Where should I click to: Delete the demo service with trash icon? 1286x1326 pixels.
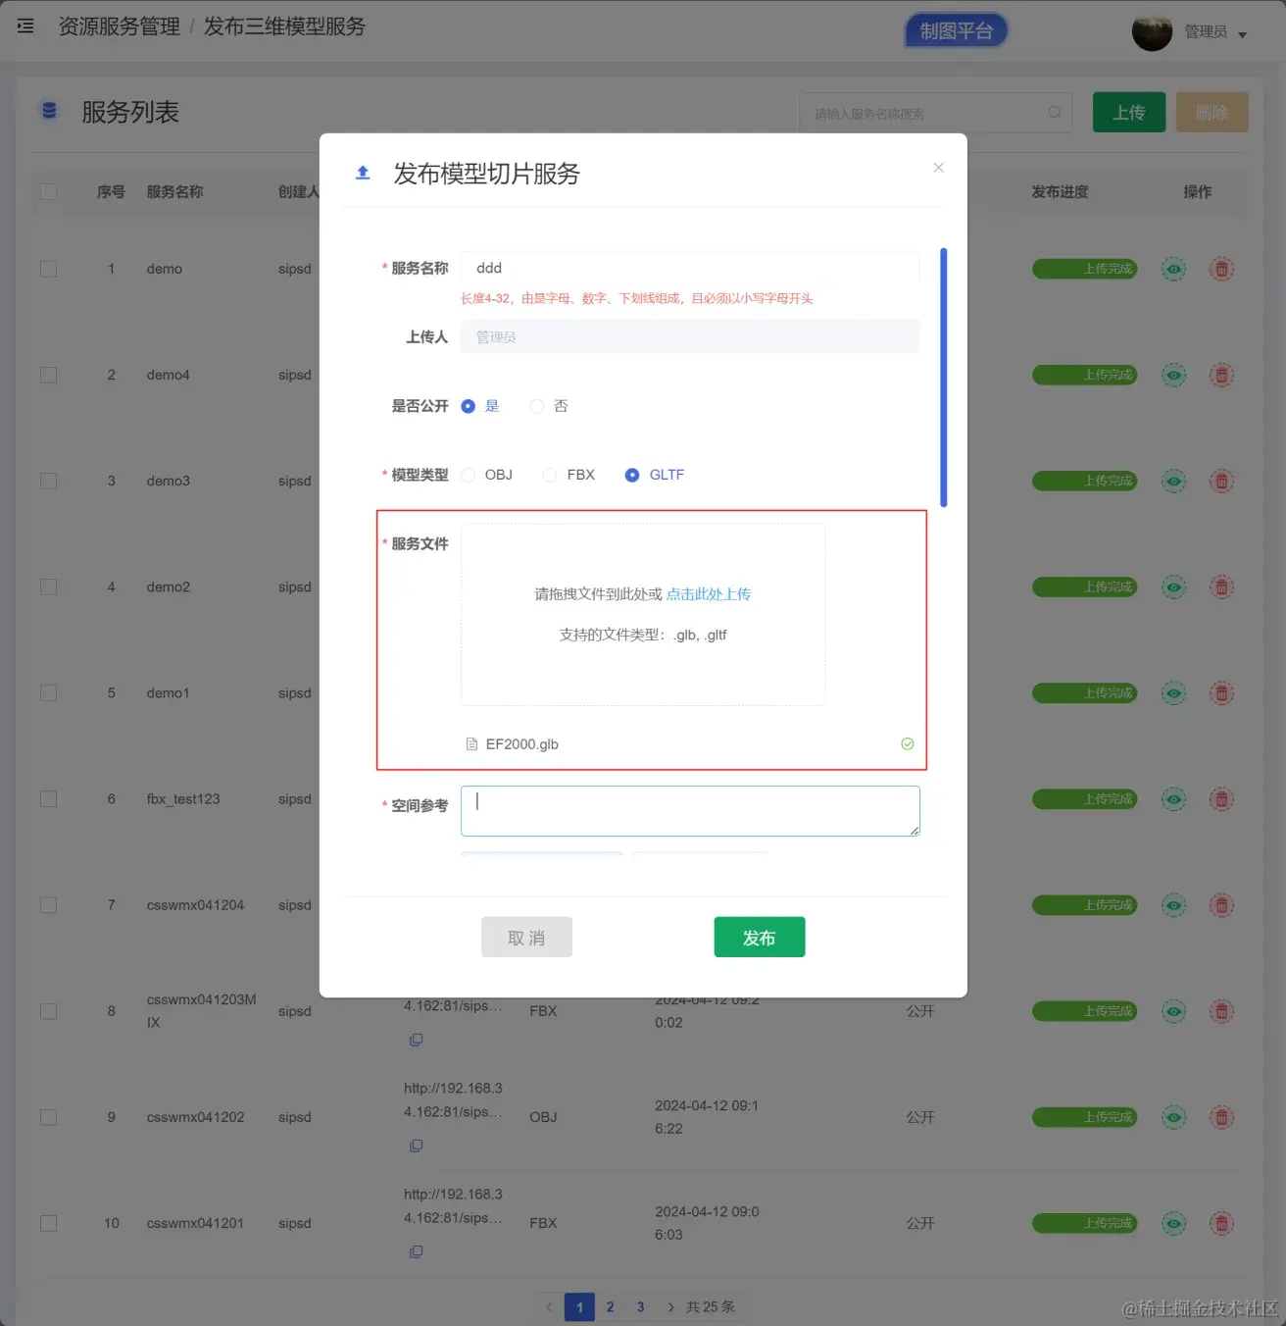click(x=1221, y=269)
